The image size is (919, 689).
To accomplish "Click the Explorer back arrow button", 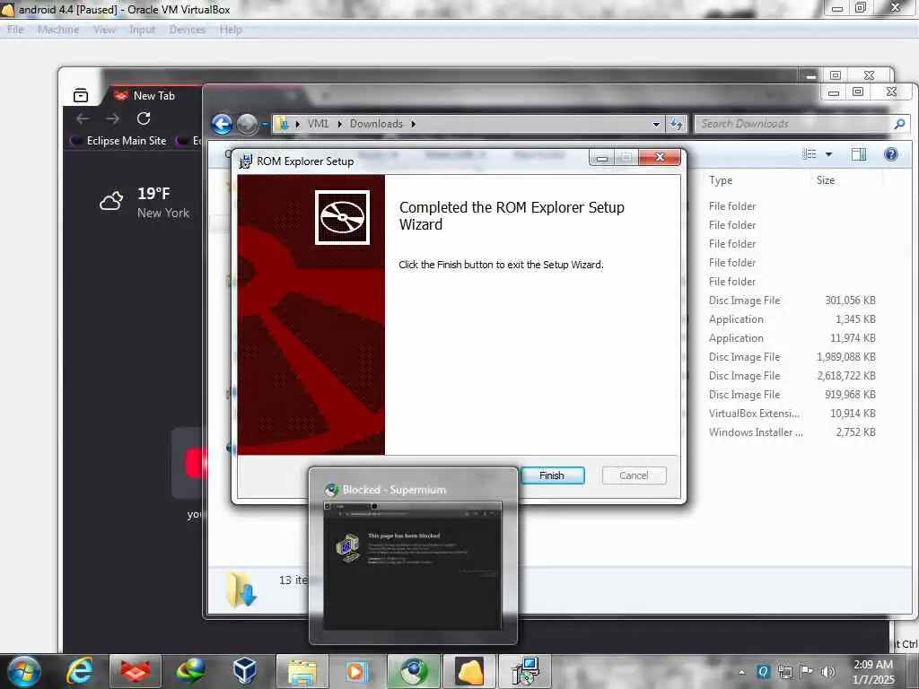I will (223, 124).
